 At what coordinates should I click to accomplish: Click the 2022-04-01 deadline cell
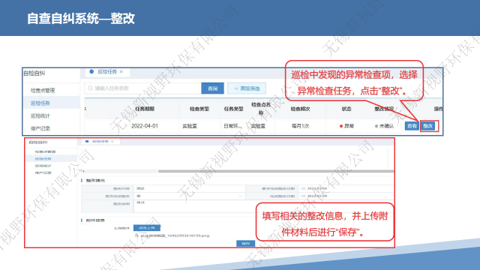coord(145,126)
